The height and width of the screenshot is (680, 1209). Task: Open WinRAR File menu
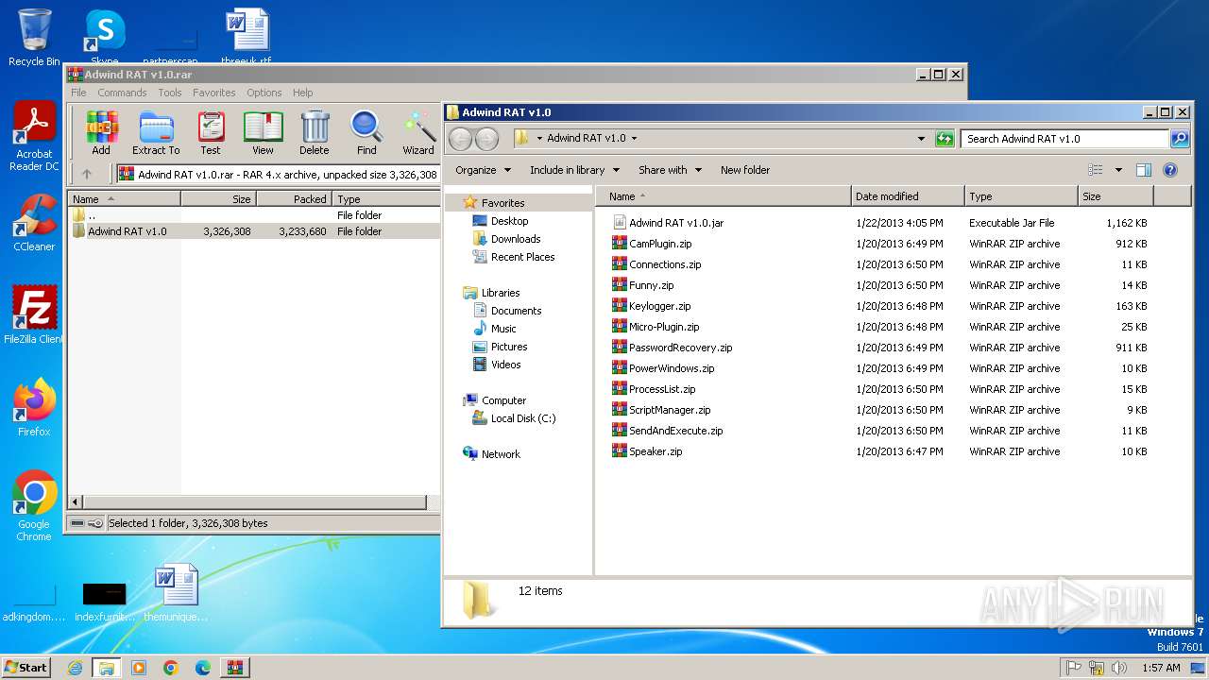pos(78,93)
